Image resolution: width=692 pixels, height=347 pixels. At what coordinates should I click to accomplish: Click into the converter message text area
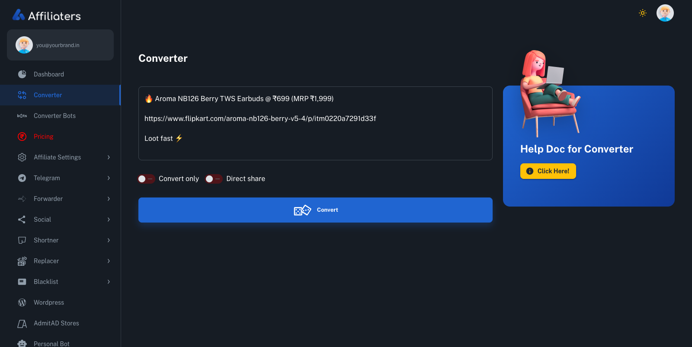pos(315,123)
